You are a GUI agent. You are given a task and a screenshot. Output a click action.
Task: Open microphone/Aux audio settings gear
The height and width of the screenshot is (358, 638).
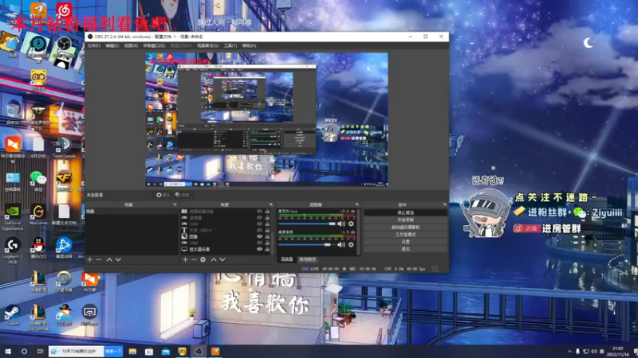click(x=351, y=224)
